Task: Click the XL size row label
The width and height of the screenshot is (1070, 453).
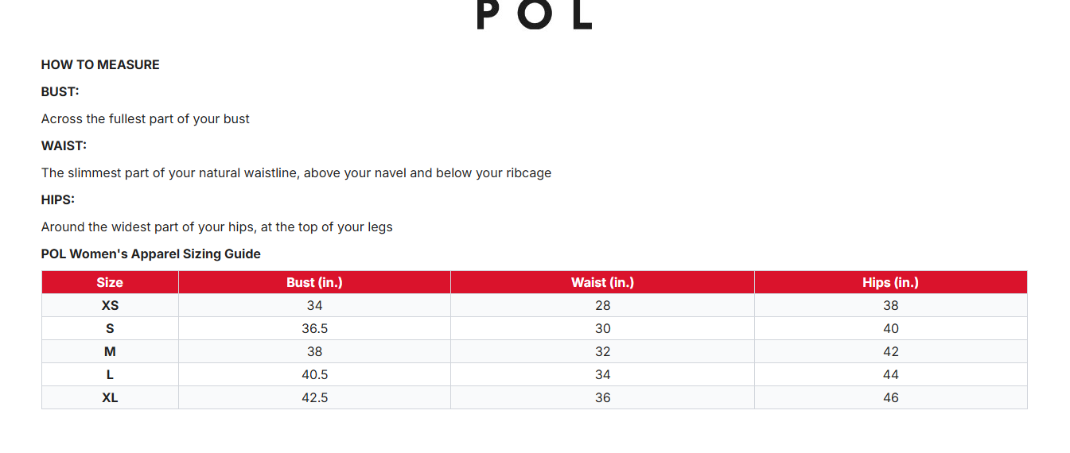Action: [x=110, y=398]
